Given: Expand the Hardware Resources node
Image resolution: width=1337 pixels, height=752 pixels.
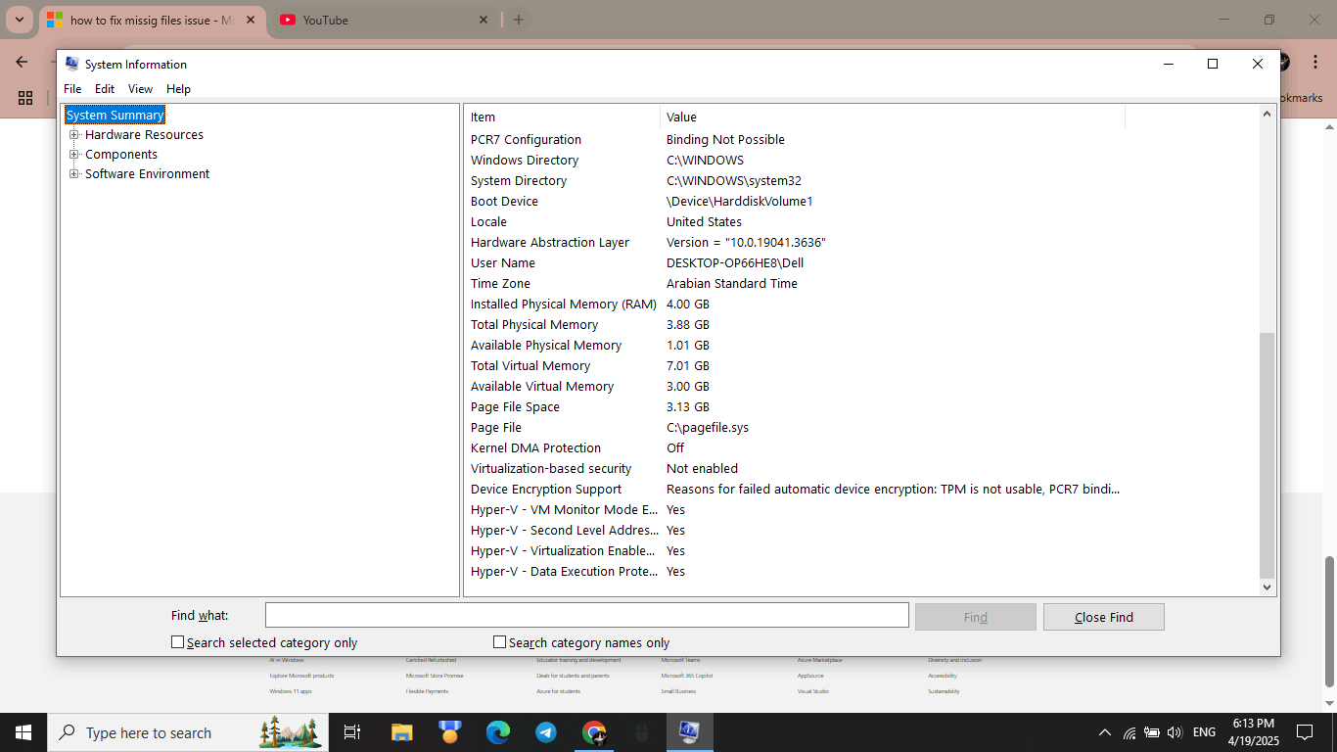Looking at the screenshot, I should pos(73,135).
